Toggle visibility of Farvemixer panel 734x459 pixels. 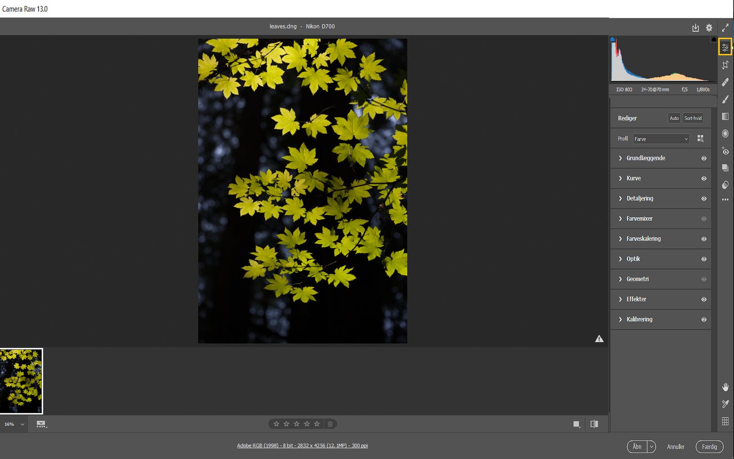(704, 219)
